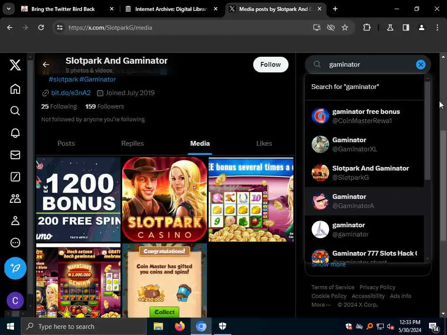
Task: Click the X logo in the sidebar
Action: [15, 65]
